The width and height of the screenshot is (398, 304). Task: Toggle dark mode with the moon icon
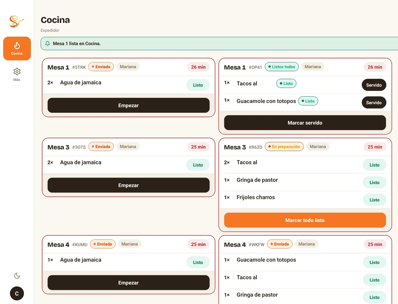click(17, 275)
